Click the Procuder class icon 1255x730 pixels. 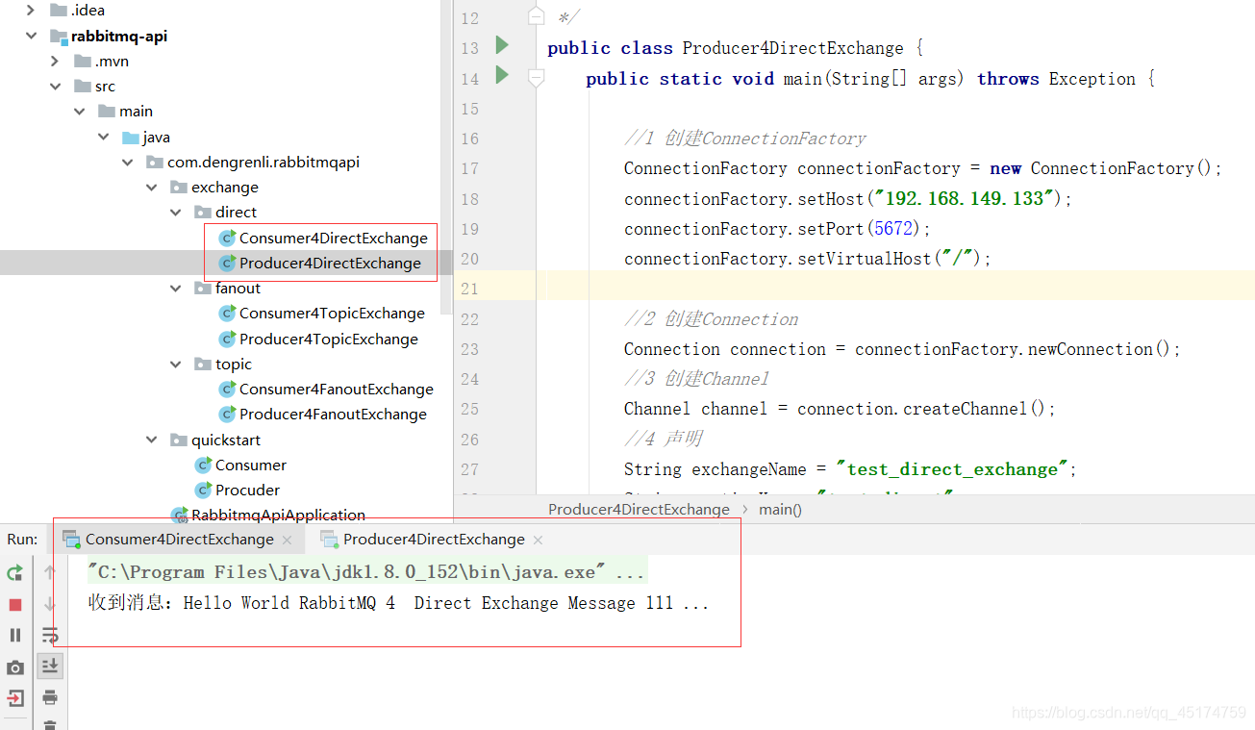pyautogui.click(x=204, y=490)
